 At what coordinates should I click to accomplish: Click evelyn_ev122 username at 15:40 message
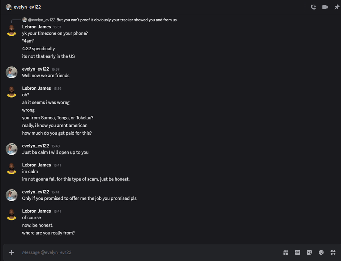click(36, 146)
